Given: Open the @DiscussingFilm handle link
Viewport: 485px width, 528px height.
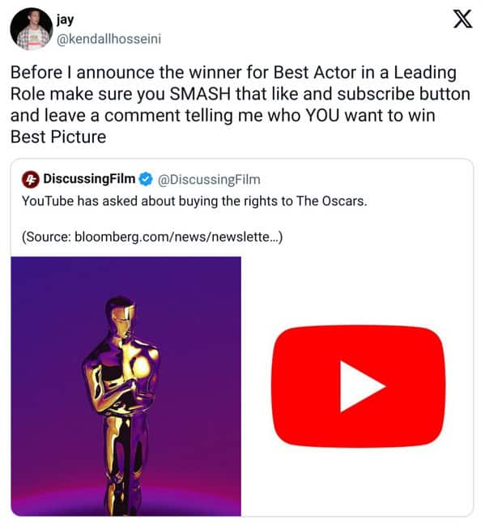Looking at the screenshot, I should [209, 180].
